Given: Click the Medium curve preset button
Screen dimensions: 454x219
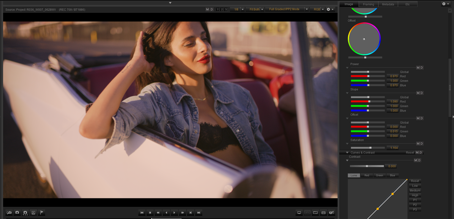Looking at the screenshot, I should click(x=415, y=191).
